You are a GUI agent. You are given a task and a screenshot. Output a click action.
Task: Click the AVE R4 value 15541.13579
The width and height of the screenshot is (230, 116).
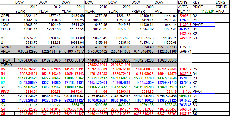coord(166,74)
